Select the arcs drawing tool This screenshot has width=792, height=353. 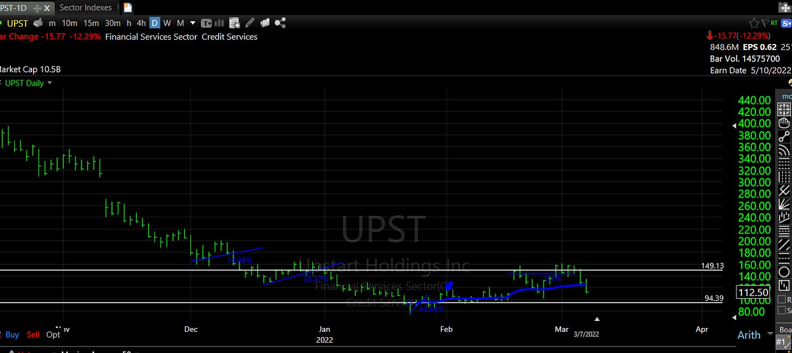click(x=784, y=150)
